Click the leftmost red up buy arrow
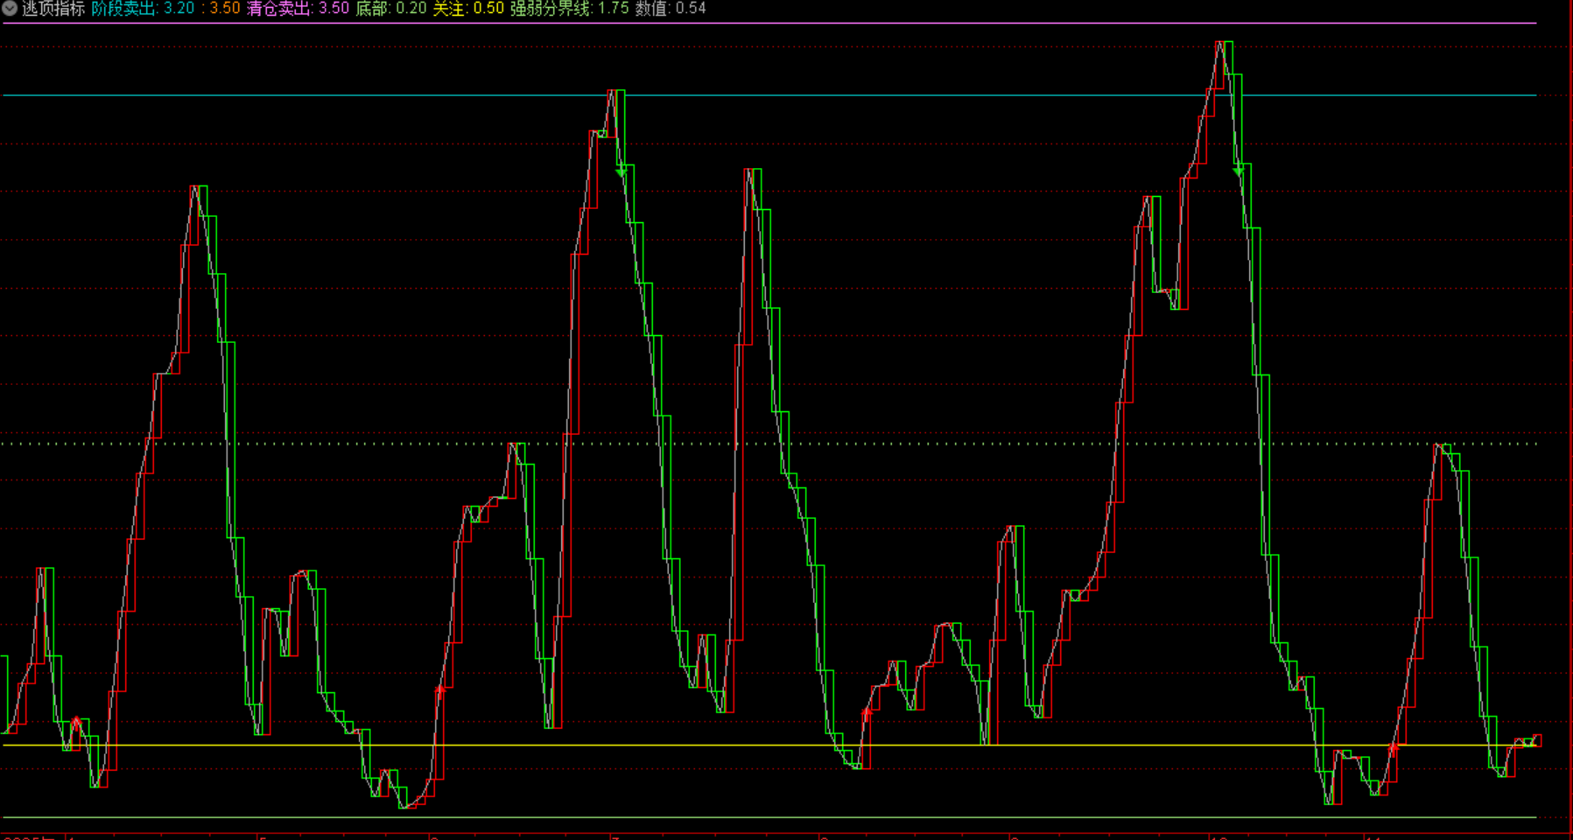This screenshot has width=1573, height=840. coord(76,723)
